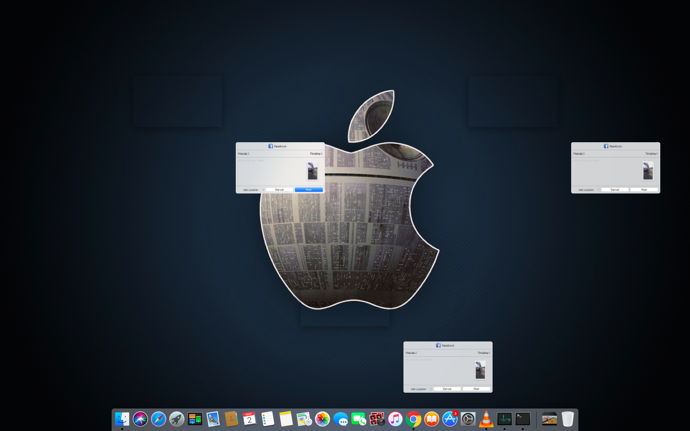690x431 pixels.
Task: Open the image stack beside Trash
Action: 550,419
